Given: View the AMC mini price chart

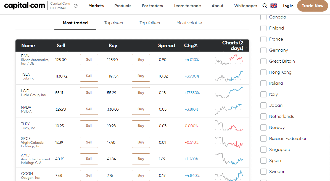Looking at the screenshot, I should (229, 159).
